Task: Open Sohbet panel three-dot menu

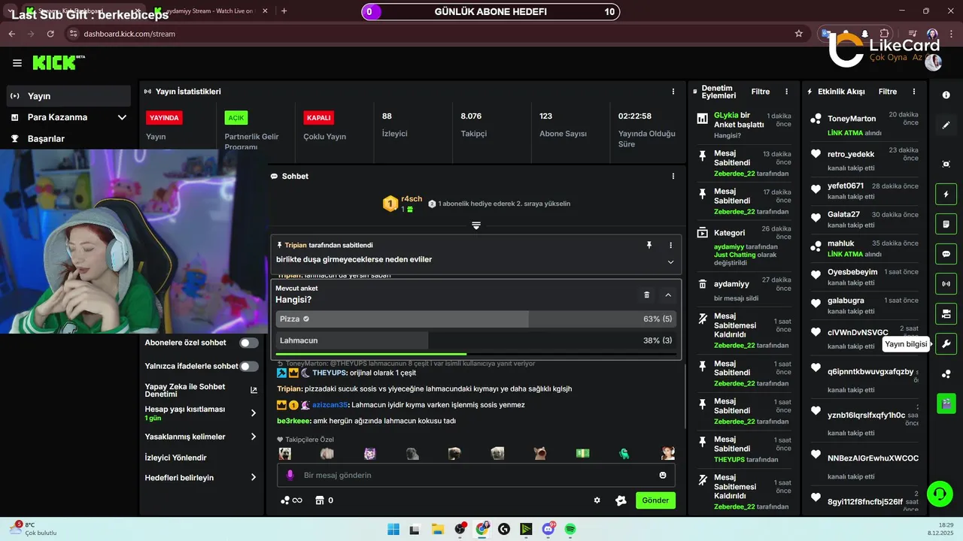Action: point(673,176)
